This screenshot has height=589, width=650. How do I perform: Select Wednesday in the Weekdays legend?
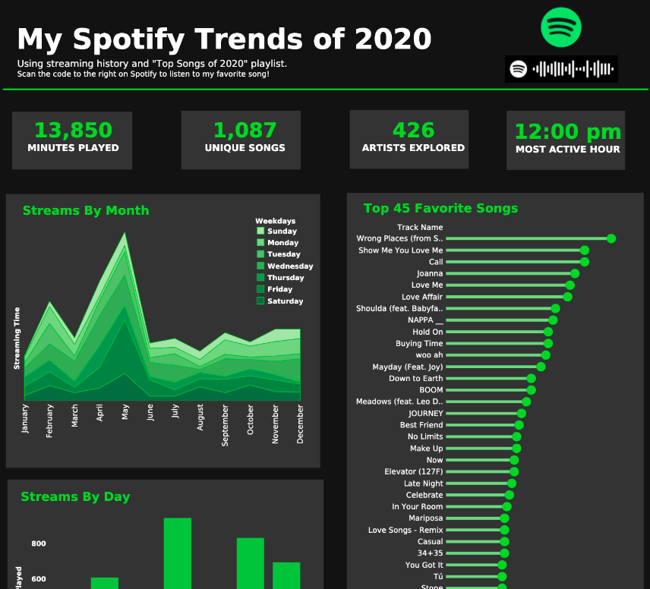(x=289, y=266)
